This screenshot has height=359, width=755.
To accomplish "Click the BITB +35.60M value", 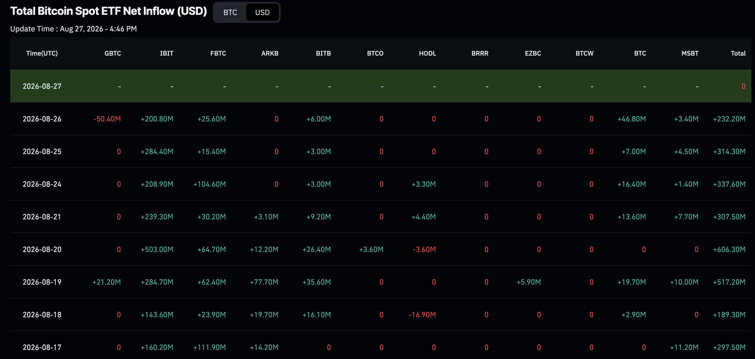I will point(317,282).
